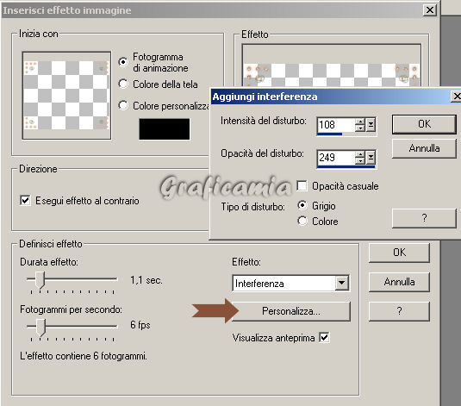Choose Colore personalizzato radio option
Screen dimensions: 461x406
123,105
